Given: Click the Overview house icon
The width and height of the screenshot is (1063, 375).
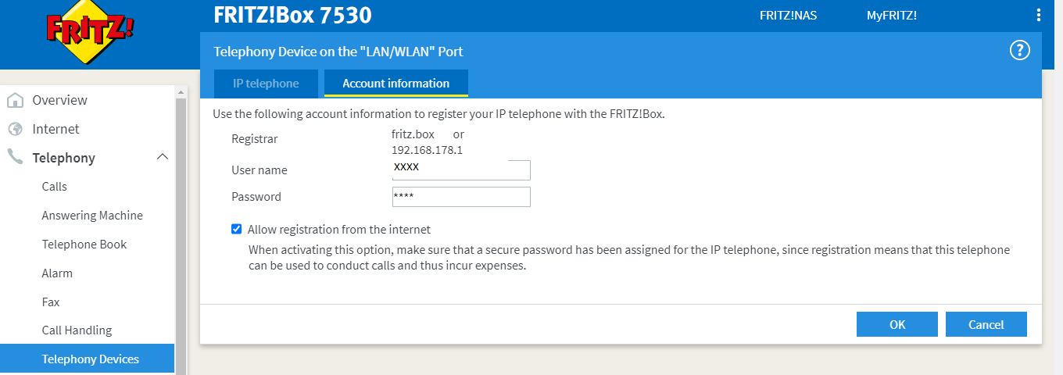Looking at the screenshot, I should click(x=15, y=100).
